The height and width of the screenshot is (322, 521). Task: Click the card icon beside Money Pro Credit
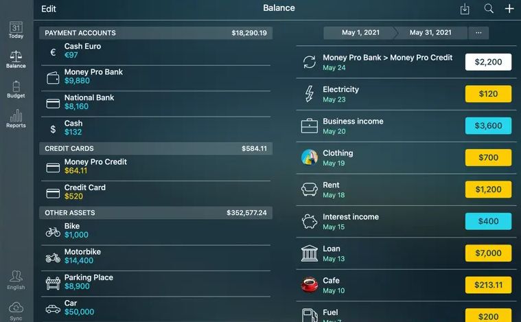(53, 168)
